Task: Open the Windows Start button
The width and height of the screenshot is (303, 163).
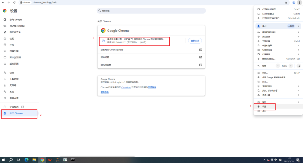Action: [3, 160]
